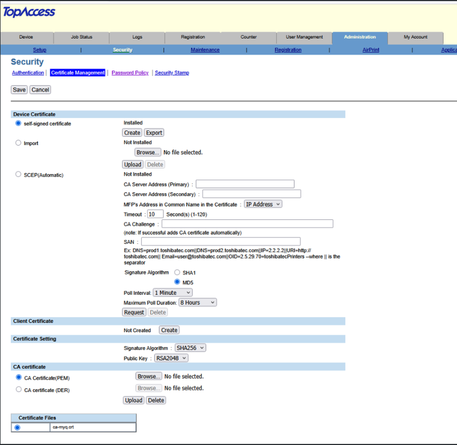457x445 pixels.
Task: Go to Password Policy link
Action: [130, 73]
